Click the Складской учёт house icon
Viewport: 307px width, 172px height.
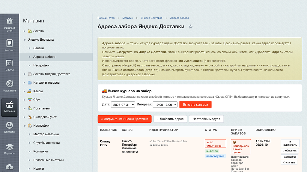pyautogui.click(x=30, y=117)
